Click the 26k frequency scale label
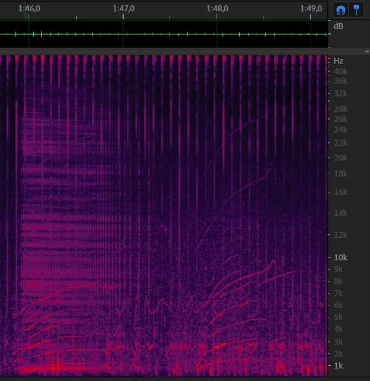Viewport: 370px width, 381px height. (341, 119)
